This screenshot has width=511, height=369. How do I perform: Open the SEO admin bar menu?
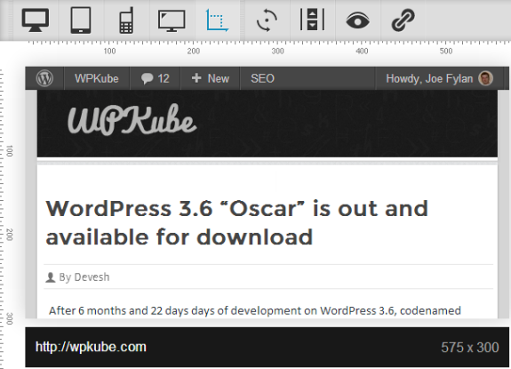(262, 78)
